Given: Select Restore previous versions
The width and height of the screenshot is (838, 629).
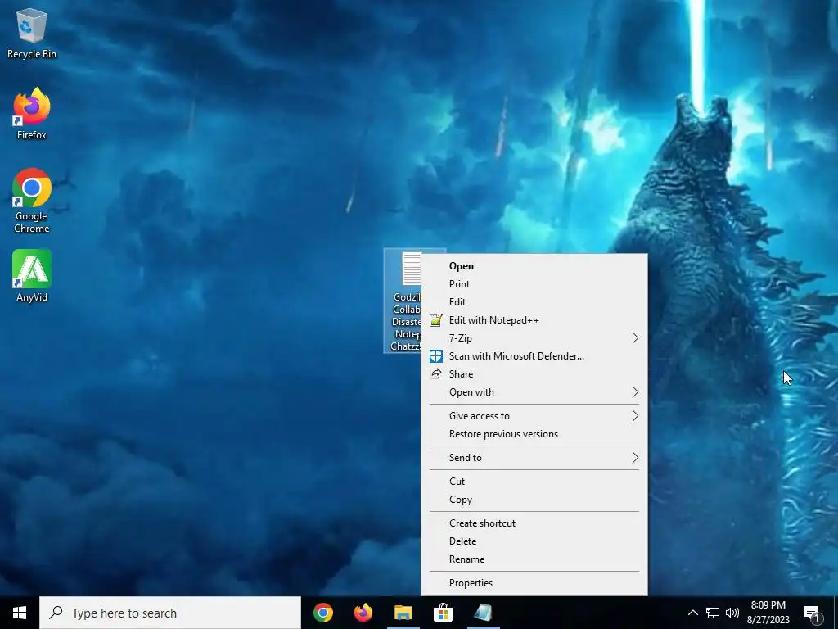Looking at the screenshot, I should (534, 434).
